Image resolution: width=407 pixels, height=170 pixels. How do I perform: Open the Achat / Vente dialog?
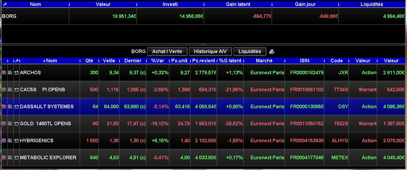point(167,51)
